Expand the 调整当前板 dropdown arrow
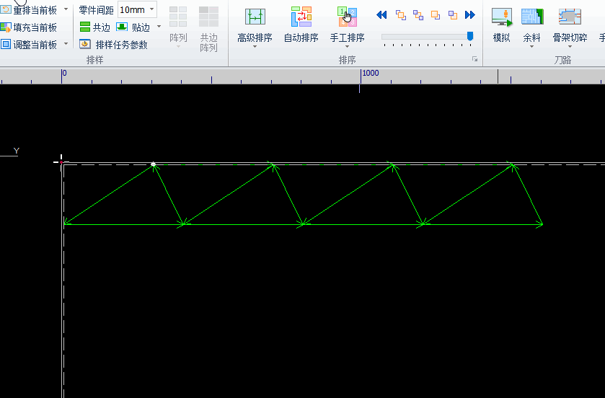 (x=66, y=44)
